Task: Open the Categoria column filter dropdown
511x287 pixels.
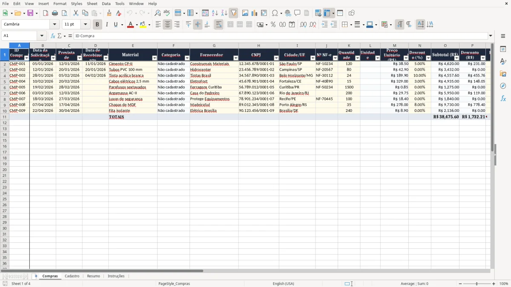Action: 187,58
